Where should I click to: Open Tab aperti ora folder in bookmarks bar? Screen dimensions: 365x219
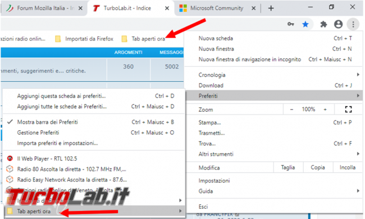(143, 39)
